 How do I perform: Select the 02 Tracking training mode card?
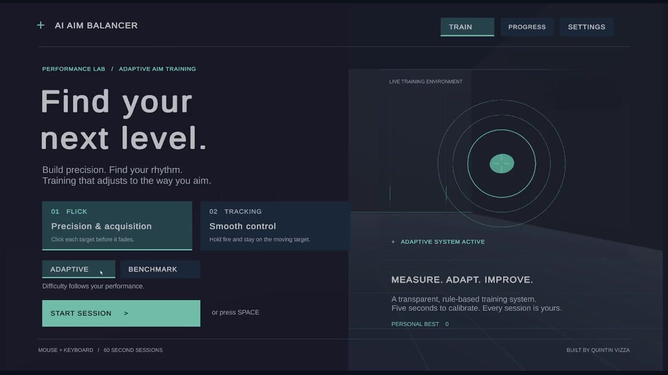[275, 226]
